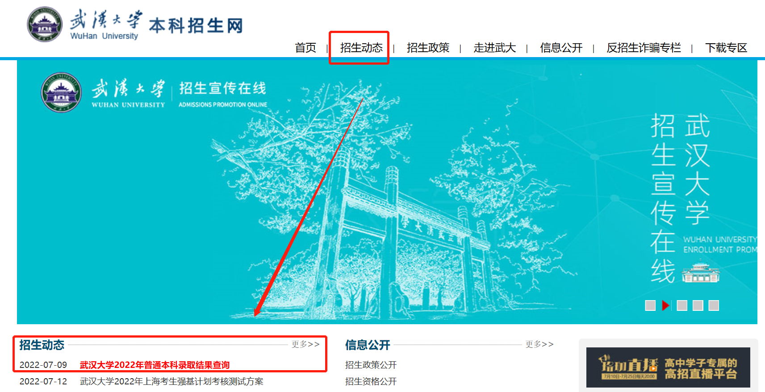The image size is (765, 392).
Task: Go to 下载专区 in navigation
Action: pyautogui.click(x=726, y=48)
